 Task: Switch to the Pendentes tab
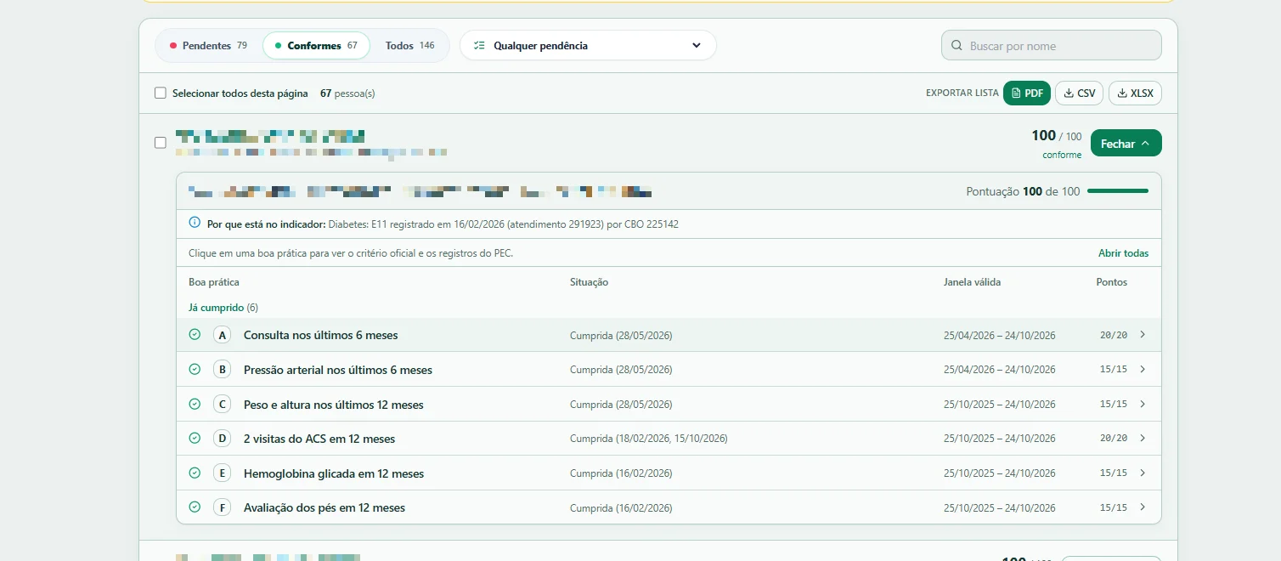(x=208, y=46)
